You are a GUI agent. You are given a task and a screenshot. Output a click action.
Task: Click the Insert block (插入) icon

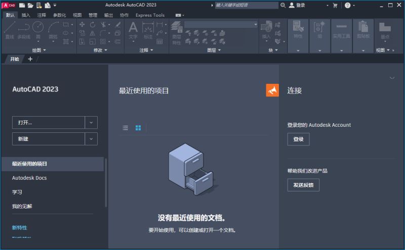266,30
